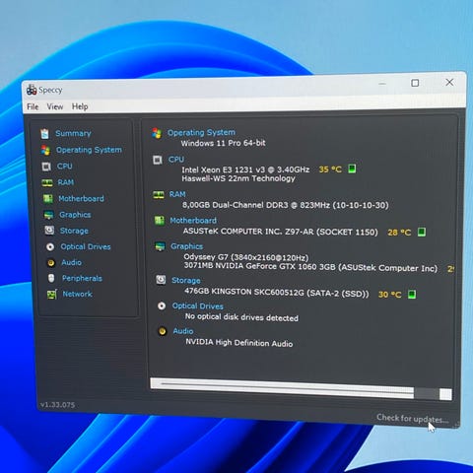Click the Network icon in sidebar
The width and height of the screenshot is (473, 473).
pos(52,294)
